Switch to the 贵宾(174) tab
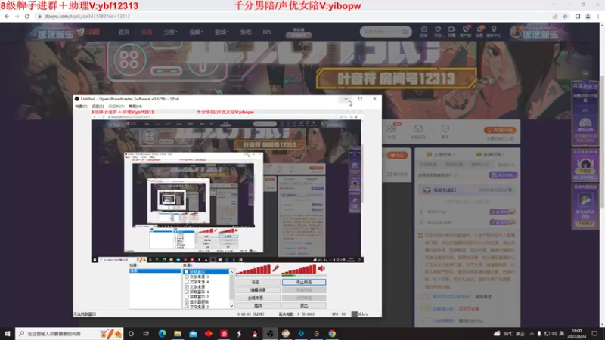 (480, 165)
